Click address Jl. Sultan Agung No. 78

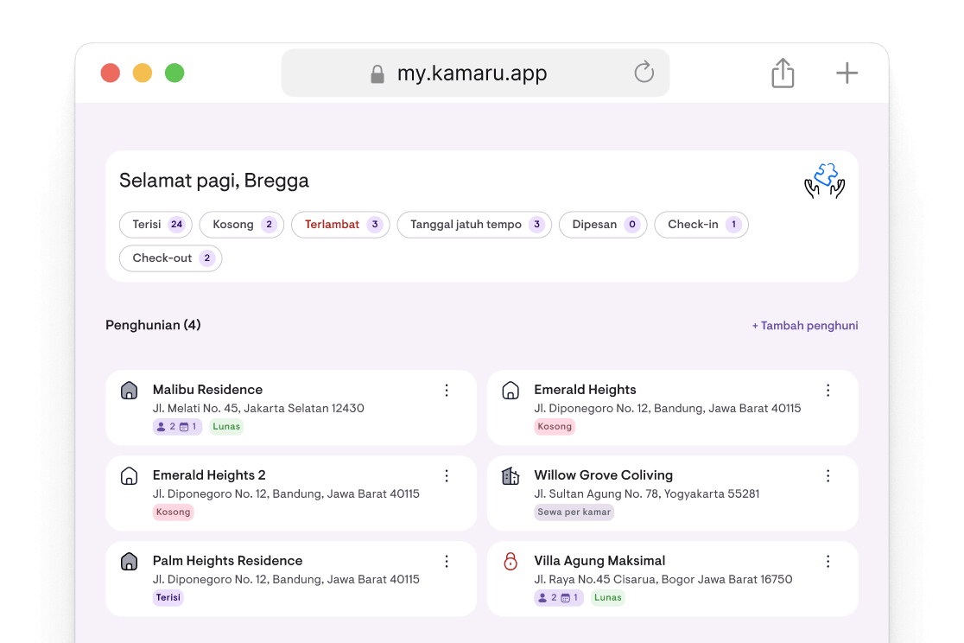tap(646, 493)
